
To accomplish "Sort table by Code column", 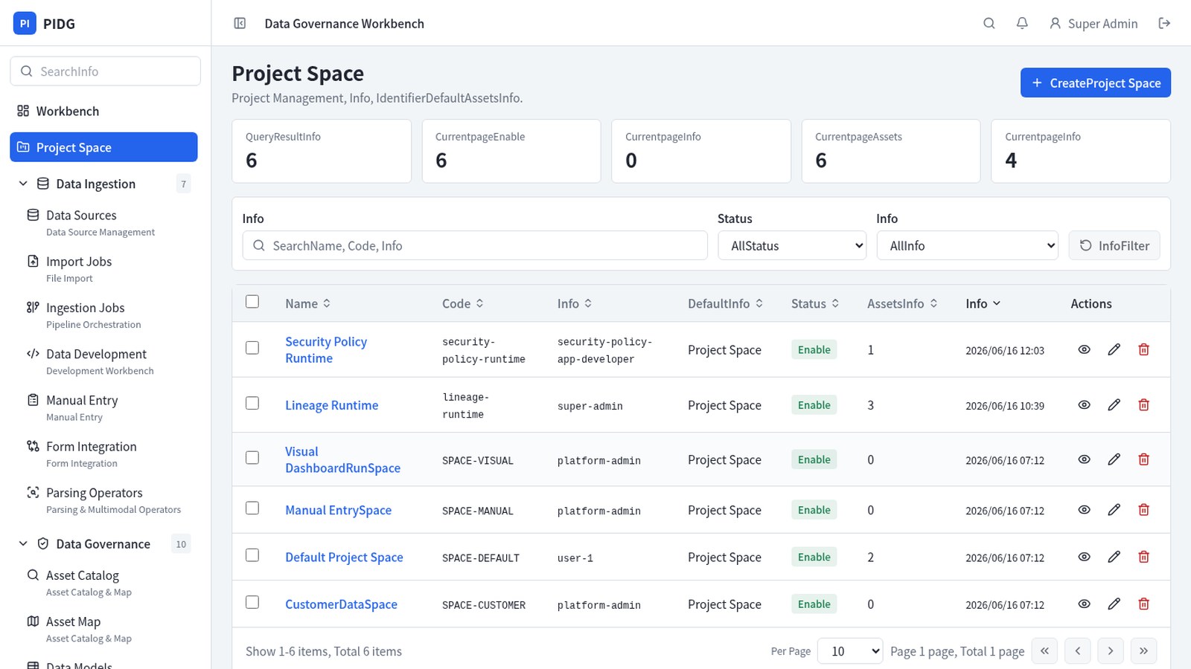I will (x=463, y=303).
